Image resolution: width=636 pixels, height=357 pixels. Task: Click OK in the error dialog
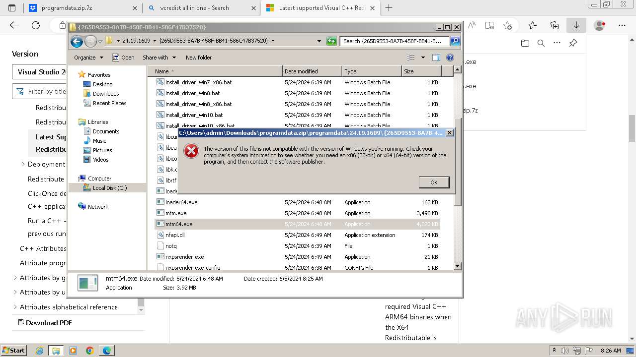434,182
